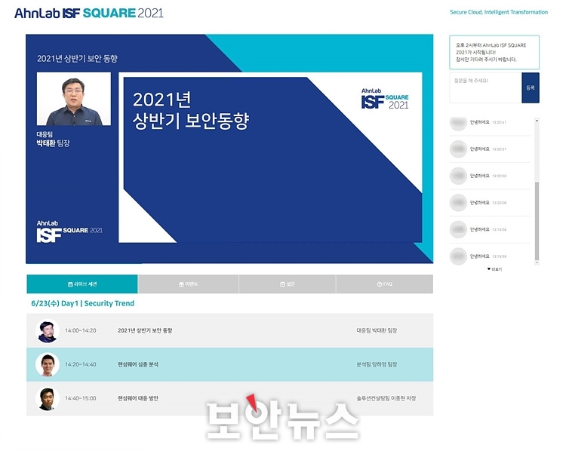Click the chat message timestamped 13:20:31
Viewport: 566px width, 451px height.
tap(490, 149)
